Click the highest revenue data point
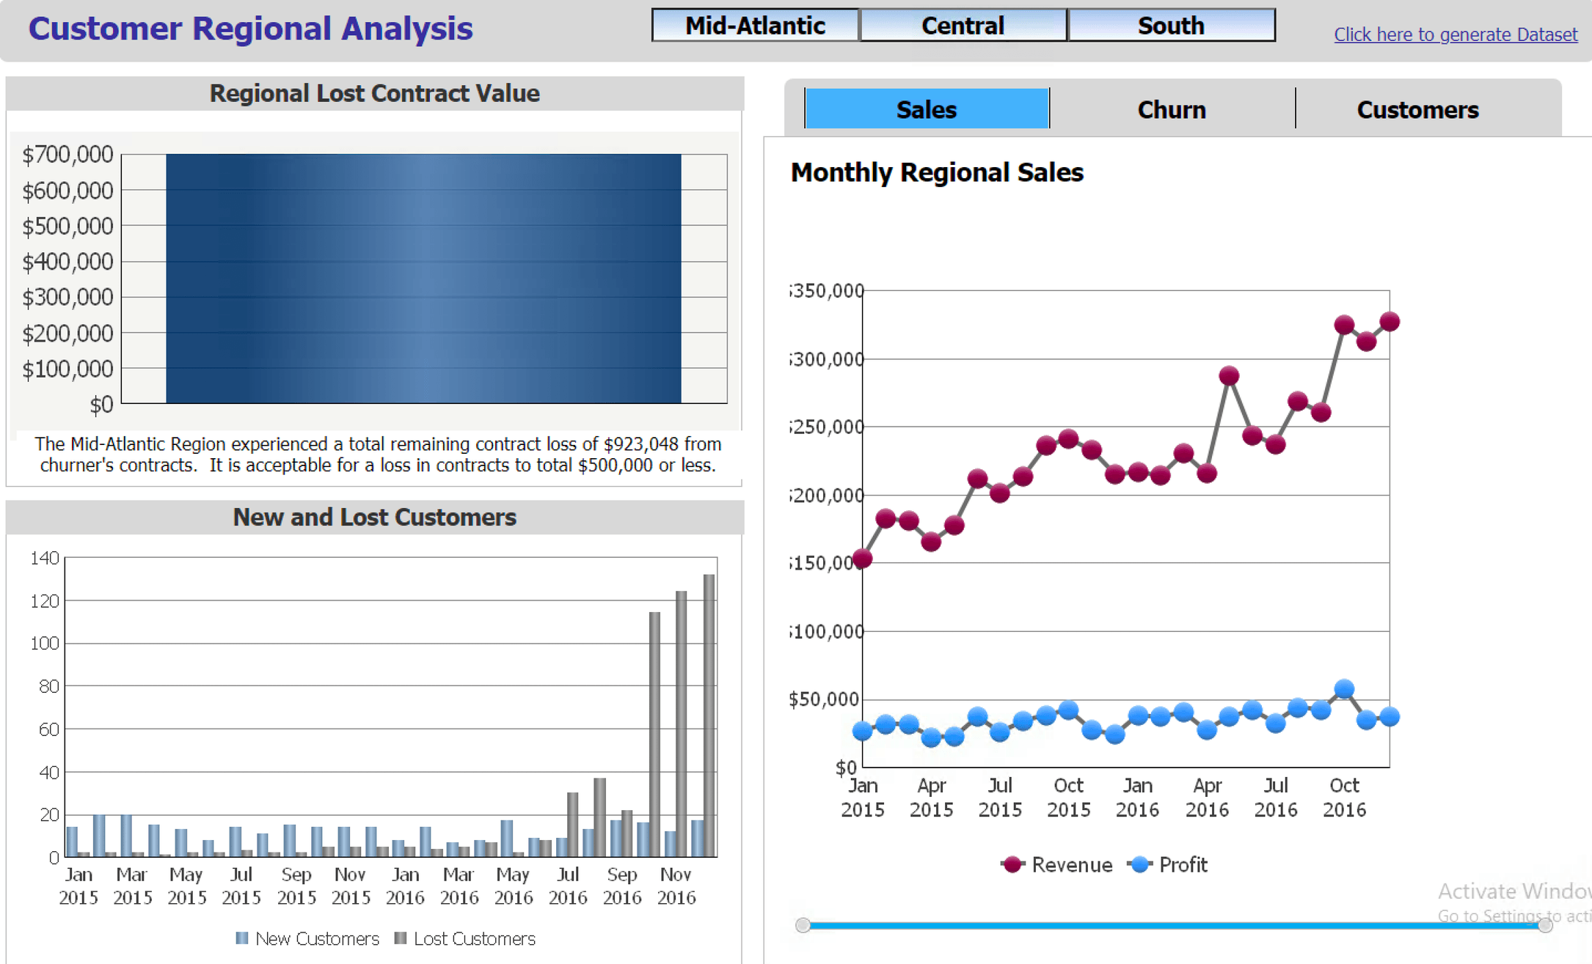This screenshot has height=964, width=1592. click(1390, 321)
